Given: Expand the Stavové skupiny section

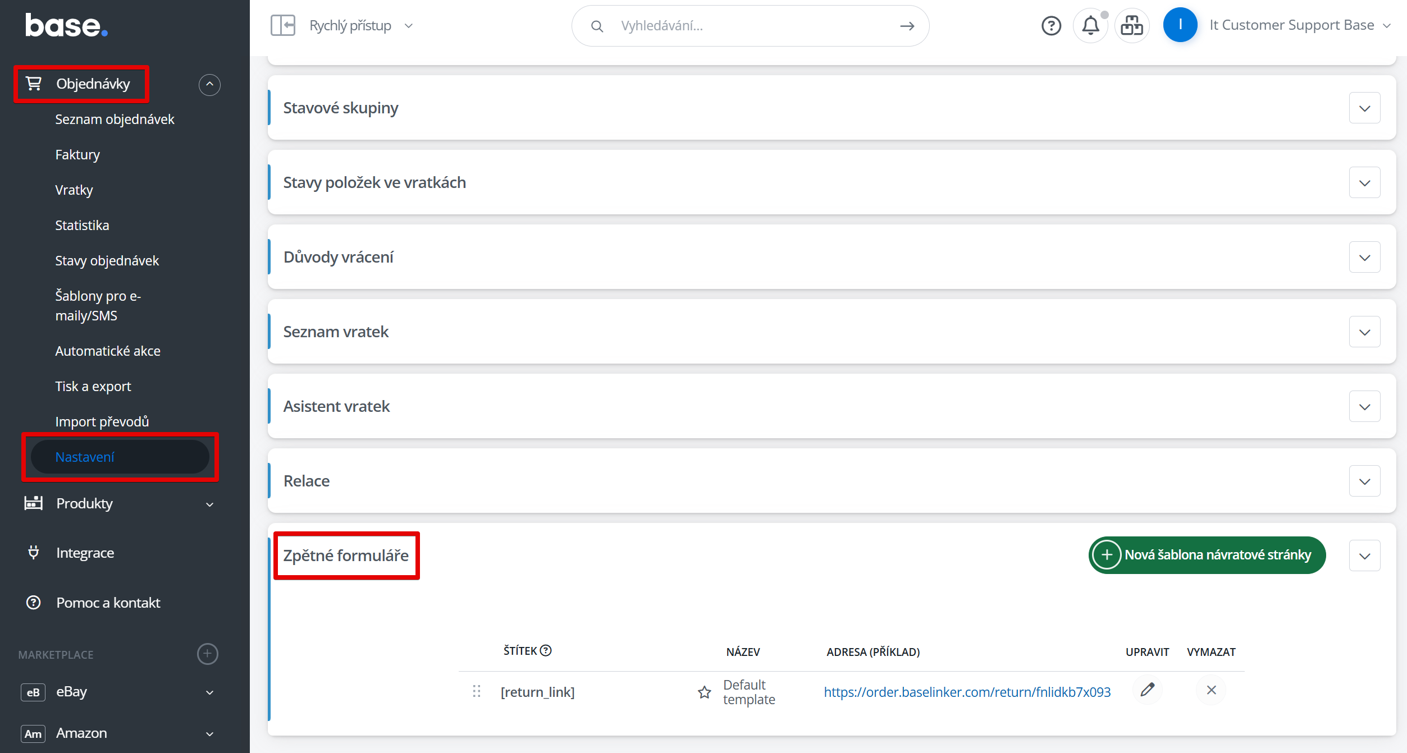Looking at the screenshot, I should coord(1364,108).
